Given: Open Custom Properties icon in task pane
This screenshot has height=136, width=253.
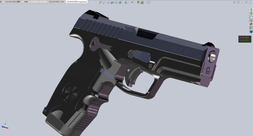Looking at the screenshot, I should click(x=251, y=28).
